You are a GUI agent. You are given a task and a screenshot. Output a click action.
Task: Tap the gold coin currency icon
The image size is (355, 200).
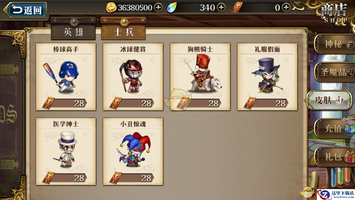tap(111, 8)
